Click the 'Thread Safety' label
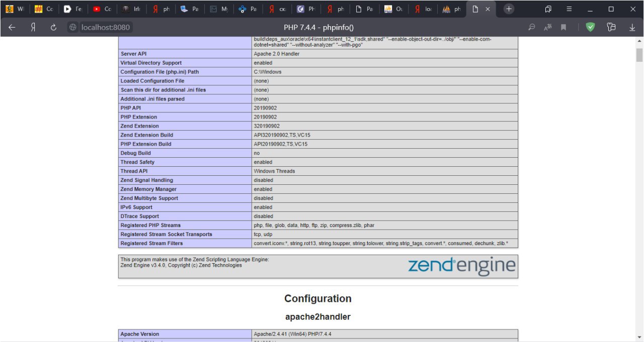Image resolution: width=644 pixels, height=342 pixels. 137,162
